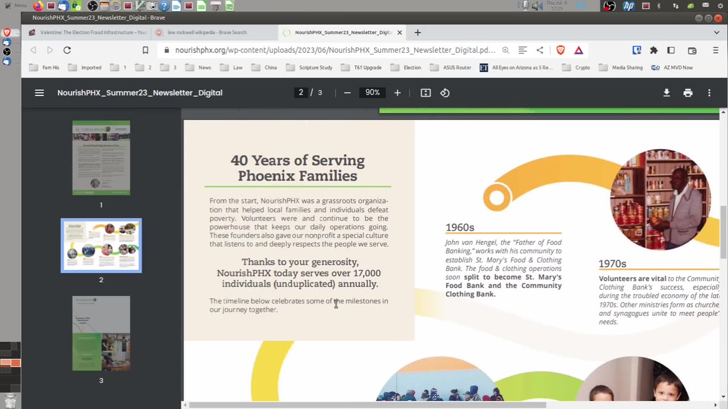Click the horizontal scrollbar thumb

pyautogui.click(x=367, y=405)
